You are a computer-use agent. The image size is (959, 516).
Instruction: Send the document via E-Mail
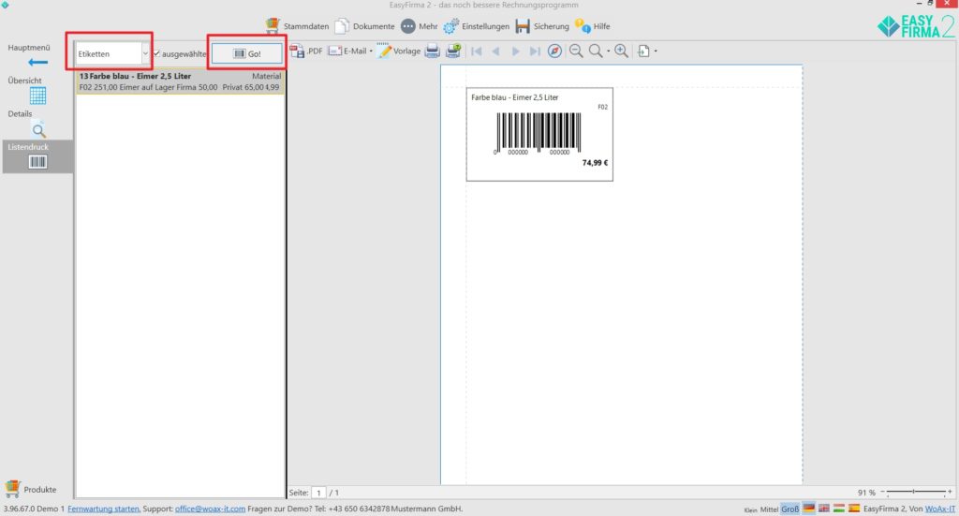pos(347,51)
